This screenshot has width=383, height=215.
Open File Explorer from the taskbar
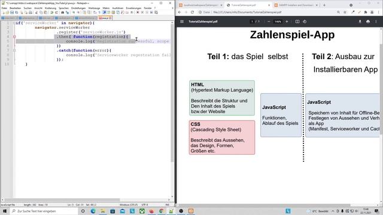[x=103, y=211]
